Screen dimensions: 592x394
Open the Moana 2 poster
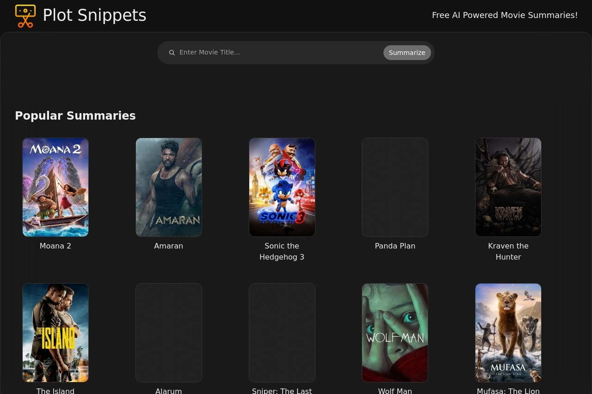click(x=55, y=187)
